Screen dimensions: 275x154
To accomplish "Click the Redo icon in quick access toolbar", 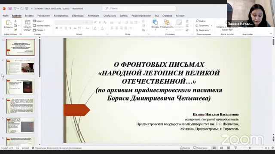I will click(22, 9).
